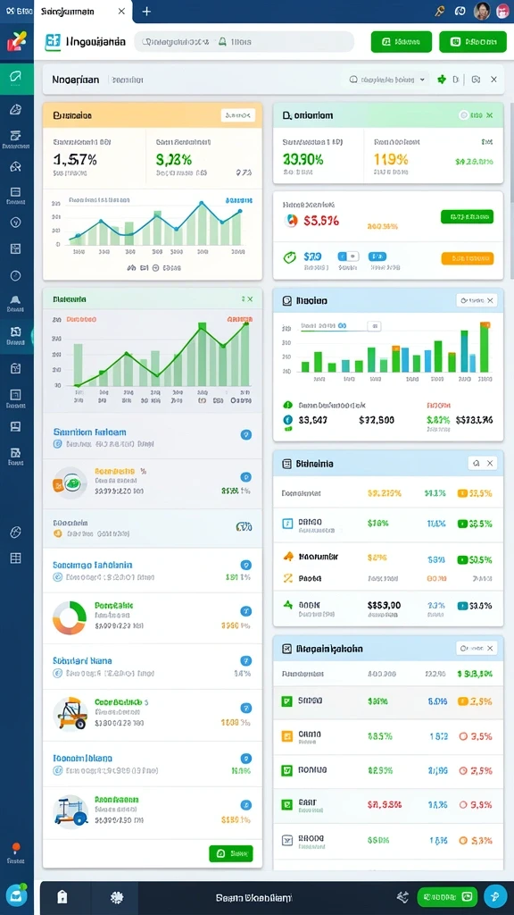The width and height of the screenshot is (514, 915).
Task: Click the colorful app logo atop left sidebar
Action: tap(16, 42)
